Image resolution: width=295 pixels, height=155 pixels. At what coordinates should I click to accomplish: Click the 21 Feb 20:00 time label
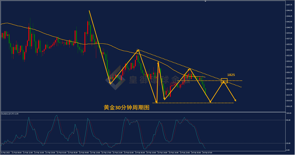50,153
